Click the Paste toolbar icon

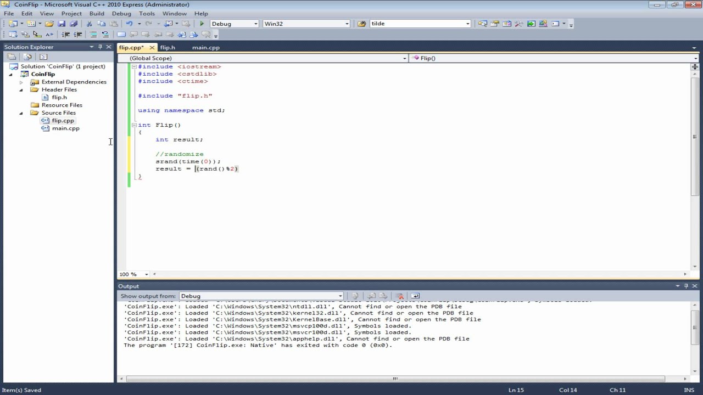point(114,24)
